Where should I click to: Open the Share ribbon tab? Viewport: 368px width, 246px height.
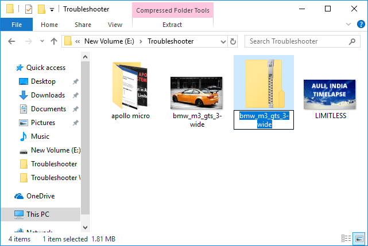pyautogui.click(x=83, y=25)
